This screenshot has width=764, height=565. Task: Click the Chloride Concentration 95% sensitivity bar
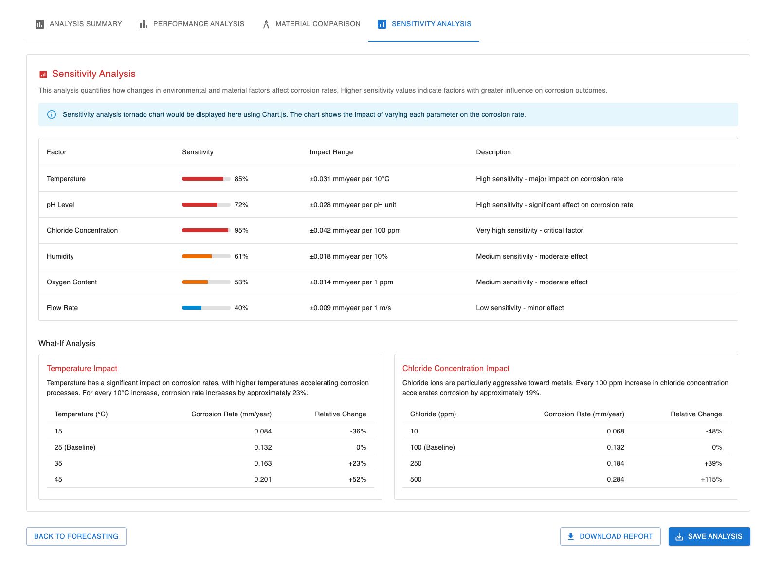[206, 231]
